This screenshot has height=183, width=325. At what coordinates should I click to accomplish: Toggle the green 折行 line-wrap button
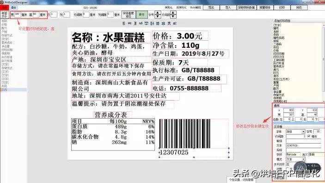click(142, 14)
